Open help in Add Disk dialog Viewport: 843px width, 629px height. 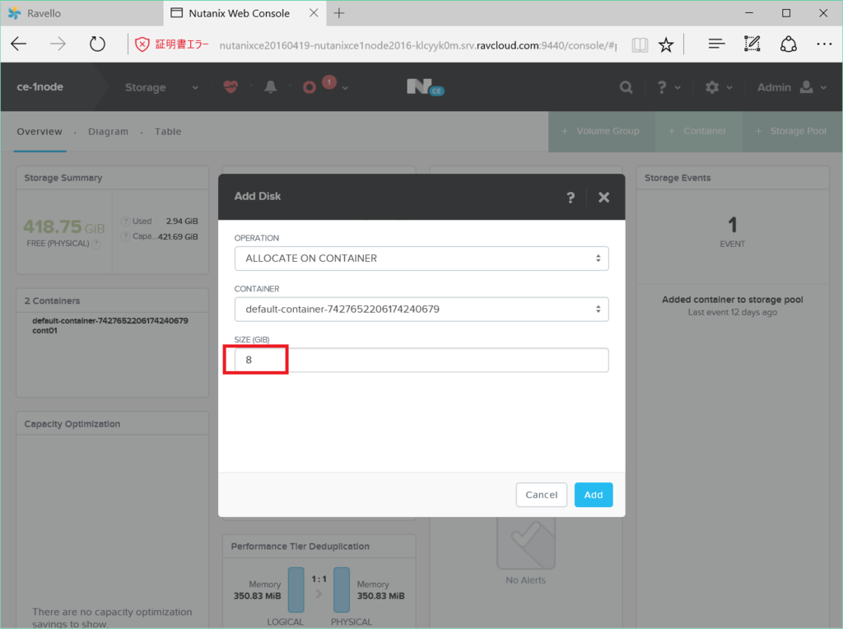pyautogui.click(x=571, y=198)
